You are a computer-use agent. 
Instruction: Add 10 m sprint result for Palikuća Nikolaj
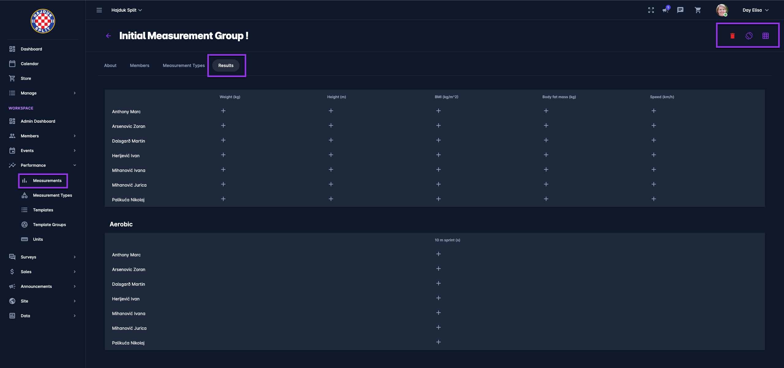point(438,342)
